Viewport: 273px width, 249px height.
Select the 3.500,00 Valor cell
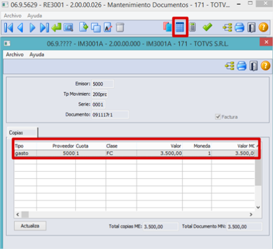click(159, 153)
